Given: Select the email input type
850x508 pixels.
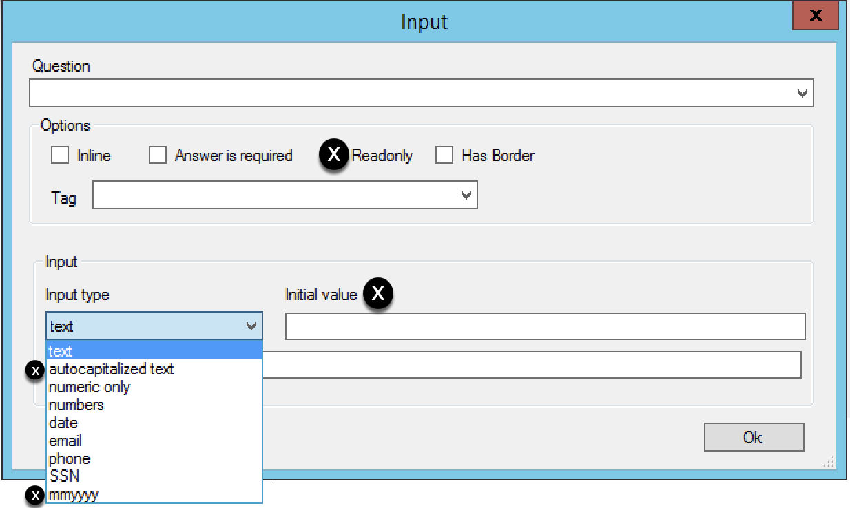Looking at the screenshot, I should point(154,441).
